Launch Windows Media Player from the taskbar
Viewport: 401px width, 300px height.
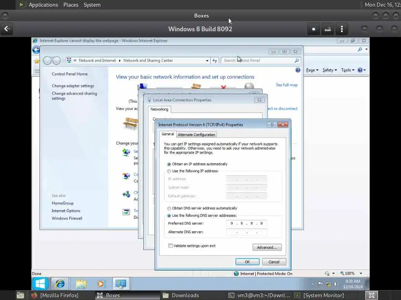101,284
